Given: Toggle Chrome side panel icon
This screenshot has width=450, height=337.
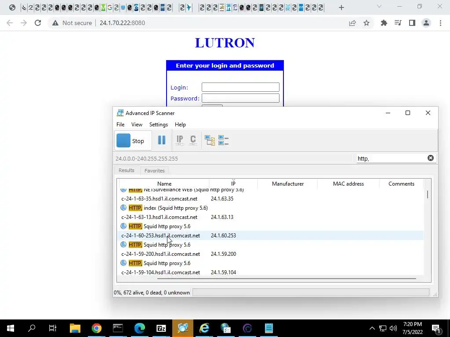Looking at the screenshot, I should click(x=412, y=23).
